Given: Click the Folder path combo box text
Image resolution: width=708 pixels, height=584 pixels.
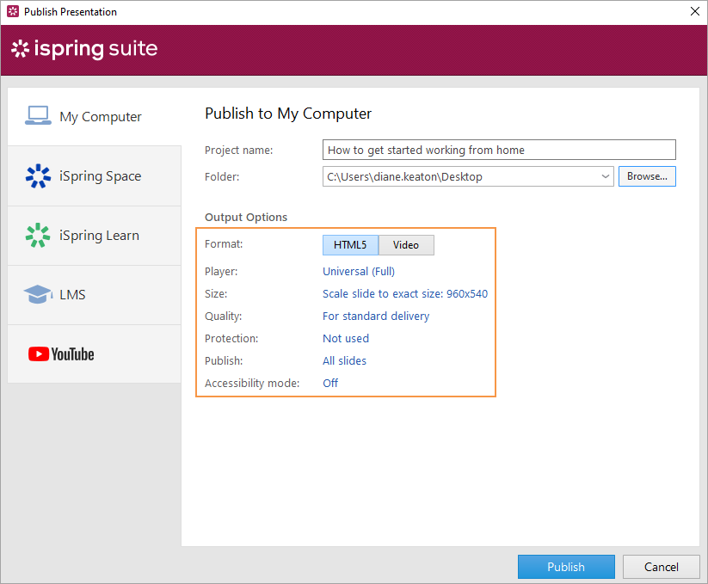Looking at the screenshot, I should click(404, 176).
